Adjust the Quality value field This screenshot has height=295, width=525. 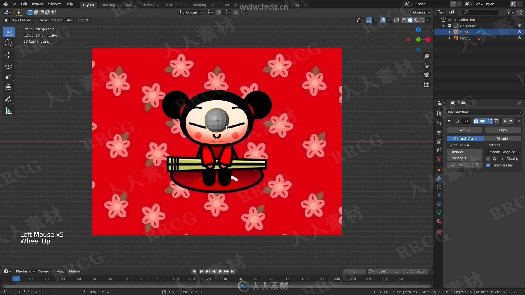pos(465,165)
